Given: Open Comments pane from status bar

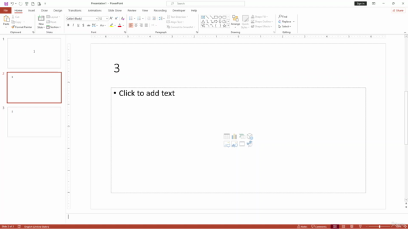Looking at the screenshot, I should (319, 226).
